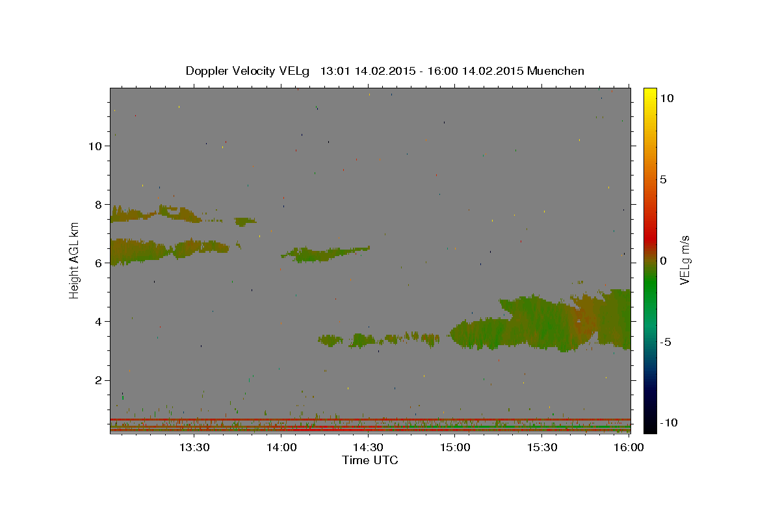The height and width of the screenshot is (520, 780).
Task: Click the height label 4
Action: [x=98, y=321]
